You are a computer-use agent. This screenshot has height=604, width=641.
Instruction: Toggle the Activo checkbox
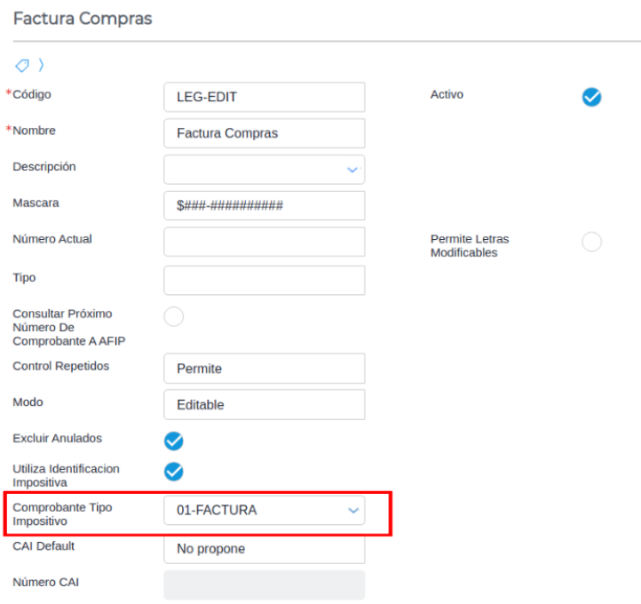[591, 98]
